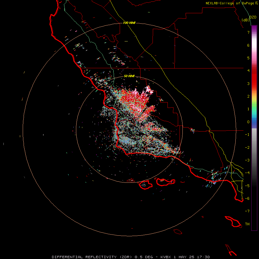Click the "-5" tick label on the scale

tap(247, 186)
